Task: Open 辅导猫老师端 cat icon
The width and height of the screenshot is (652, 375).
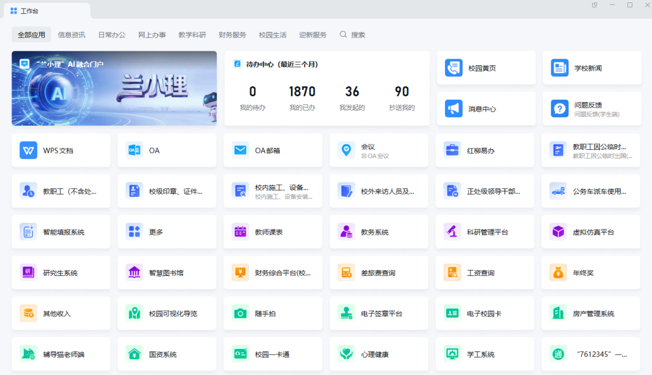Action: pos(28,354)
